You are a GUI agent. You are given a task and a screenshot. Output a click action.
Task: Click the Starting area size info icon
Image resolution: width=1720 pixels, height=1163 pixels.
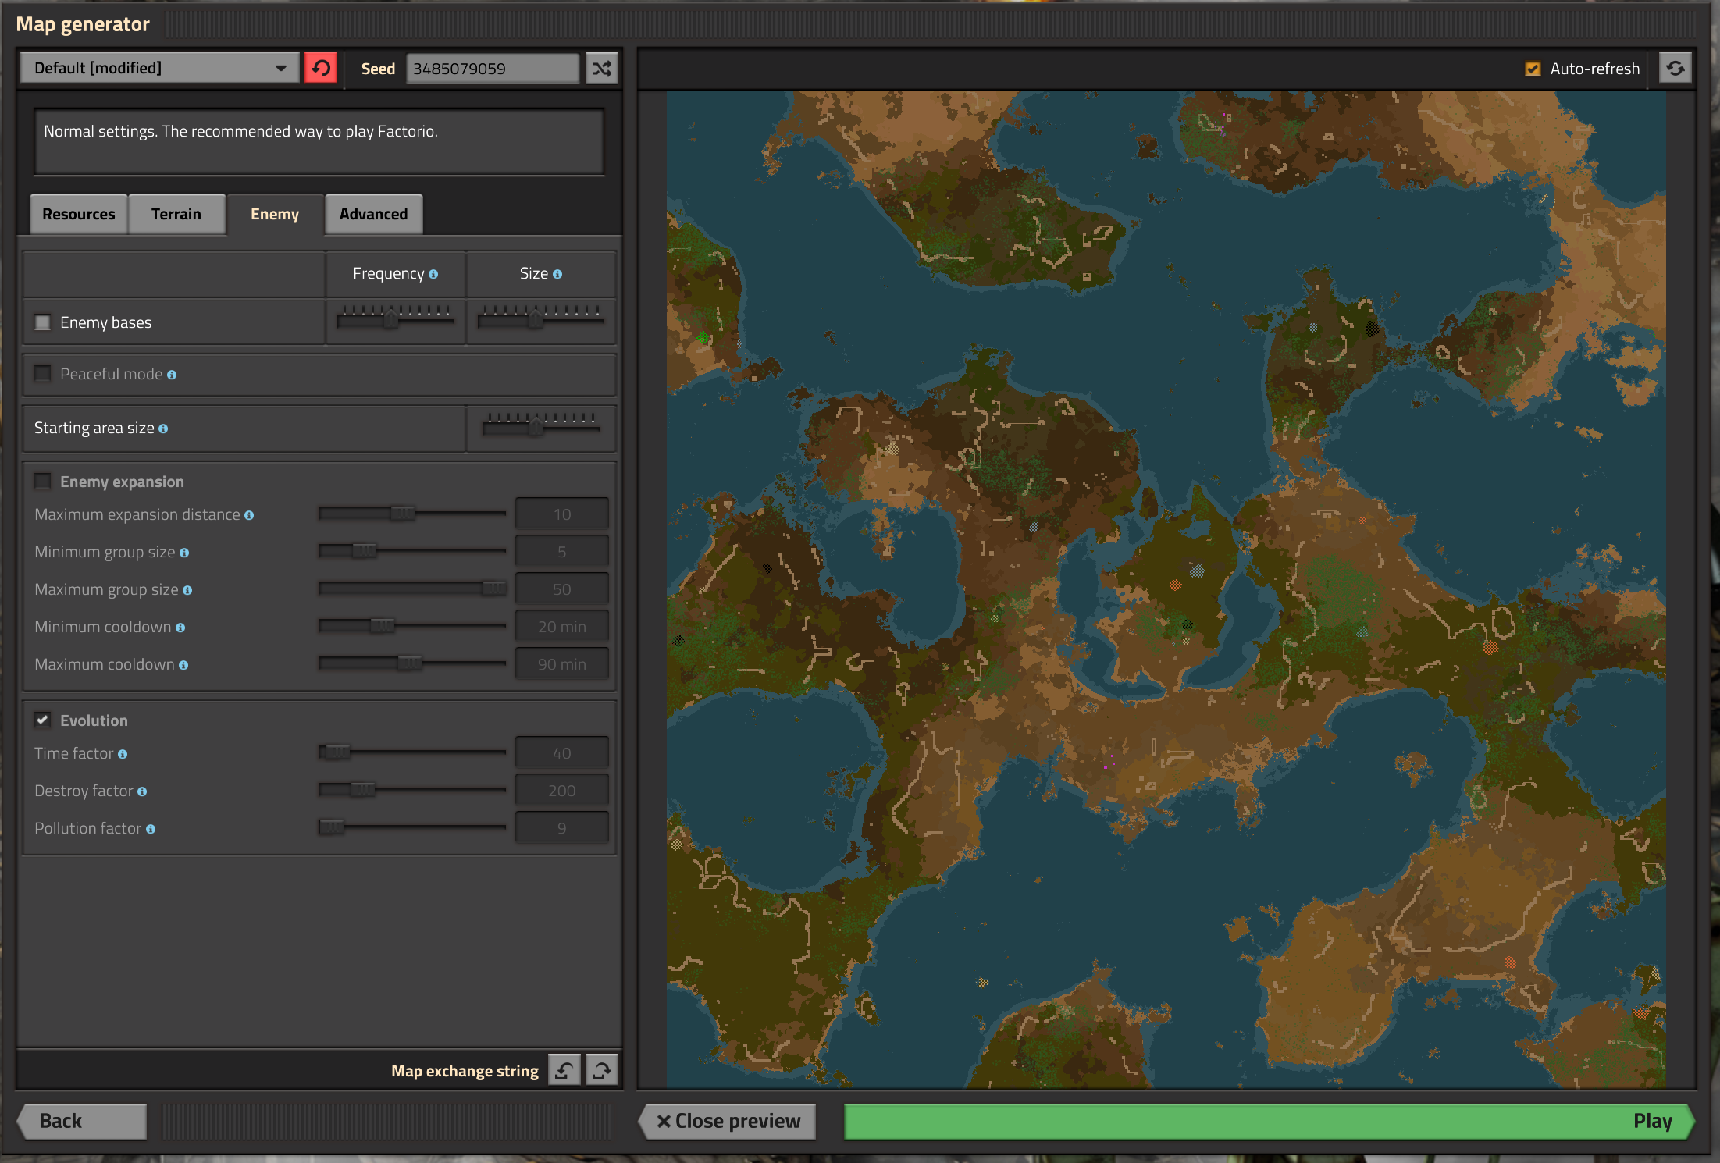click(x=163, y=429)
